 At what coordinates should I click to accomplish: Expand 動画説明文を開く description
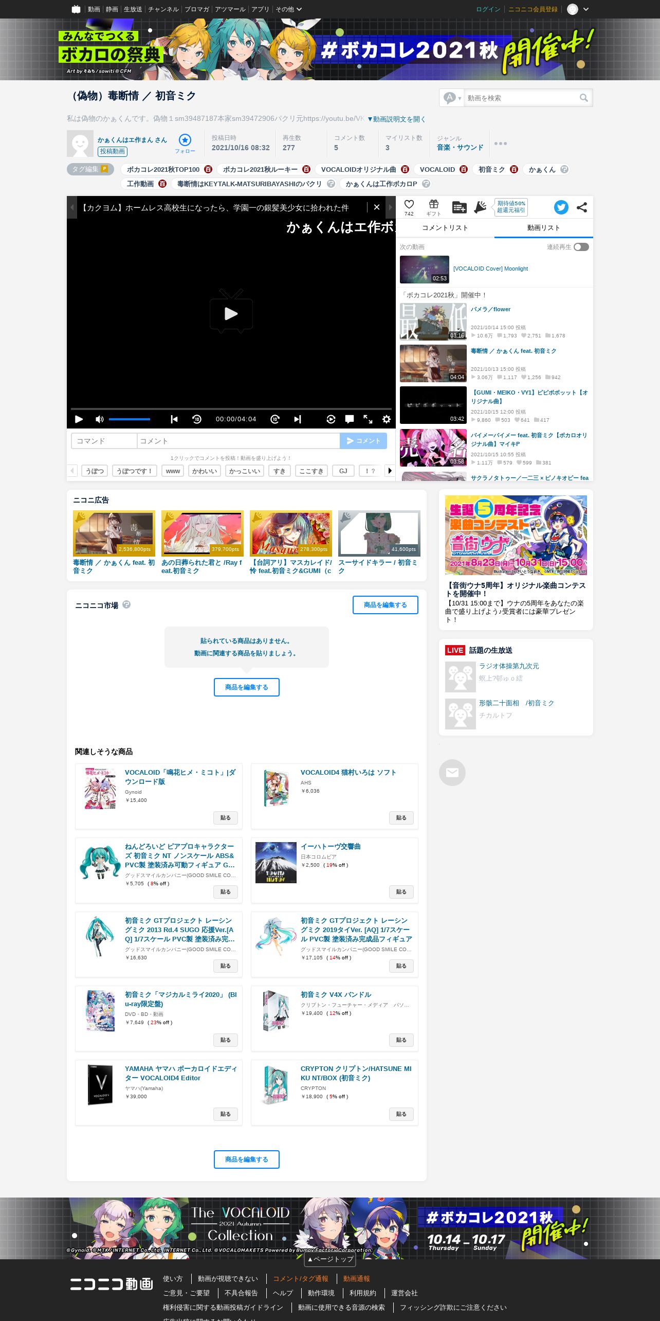pyautogui.click(x=396, y=119)
